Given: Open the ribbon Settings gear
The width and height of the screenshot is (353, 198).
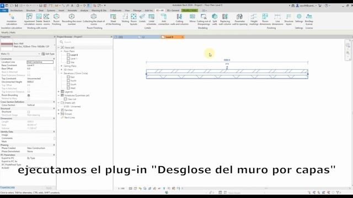Looking at the screenshot, I should (299, 18).
